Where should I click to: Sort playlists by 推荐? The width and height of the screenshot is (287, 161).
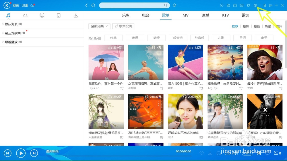coord(235,26)
